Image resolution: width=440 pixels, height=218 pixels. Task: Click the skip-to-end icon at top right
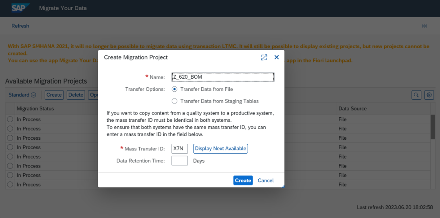(x=424, y=26)
